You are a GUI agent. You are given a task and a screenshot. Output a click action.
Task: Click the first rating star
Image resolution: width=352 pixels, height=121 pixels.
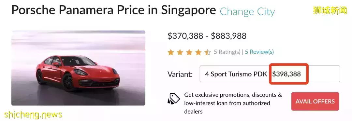pyautogui.click(x=171, y=52)
